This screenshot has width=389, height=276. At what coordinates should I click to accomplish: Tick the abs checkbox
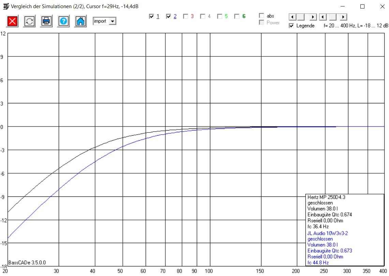[x=261, y=16]
